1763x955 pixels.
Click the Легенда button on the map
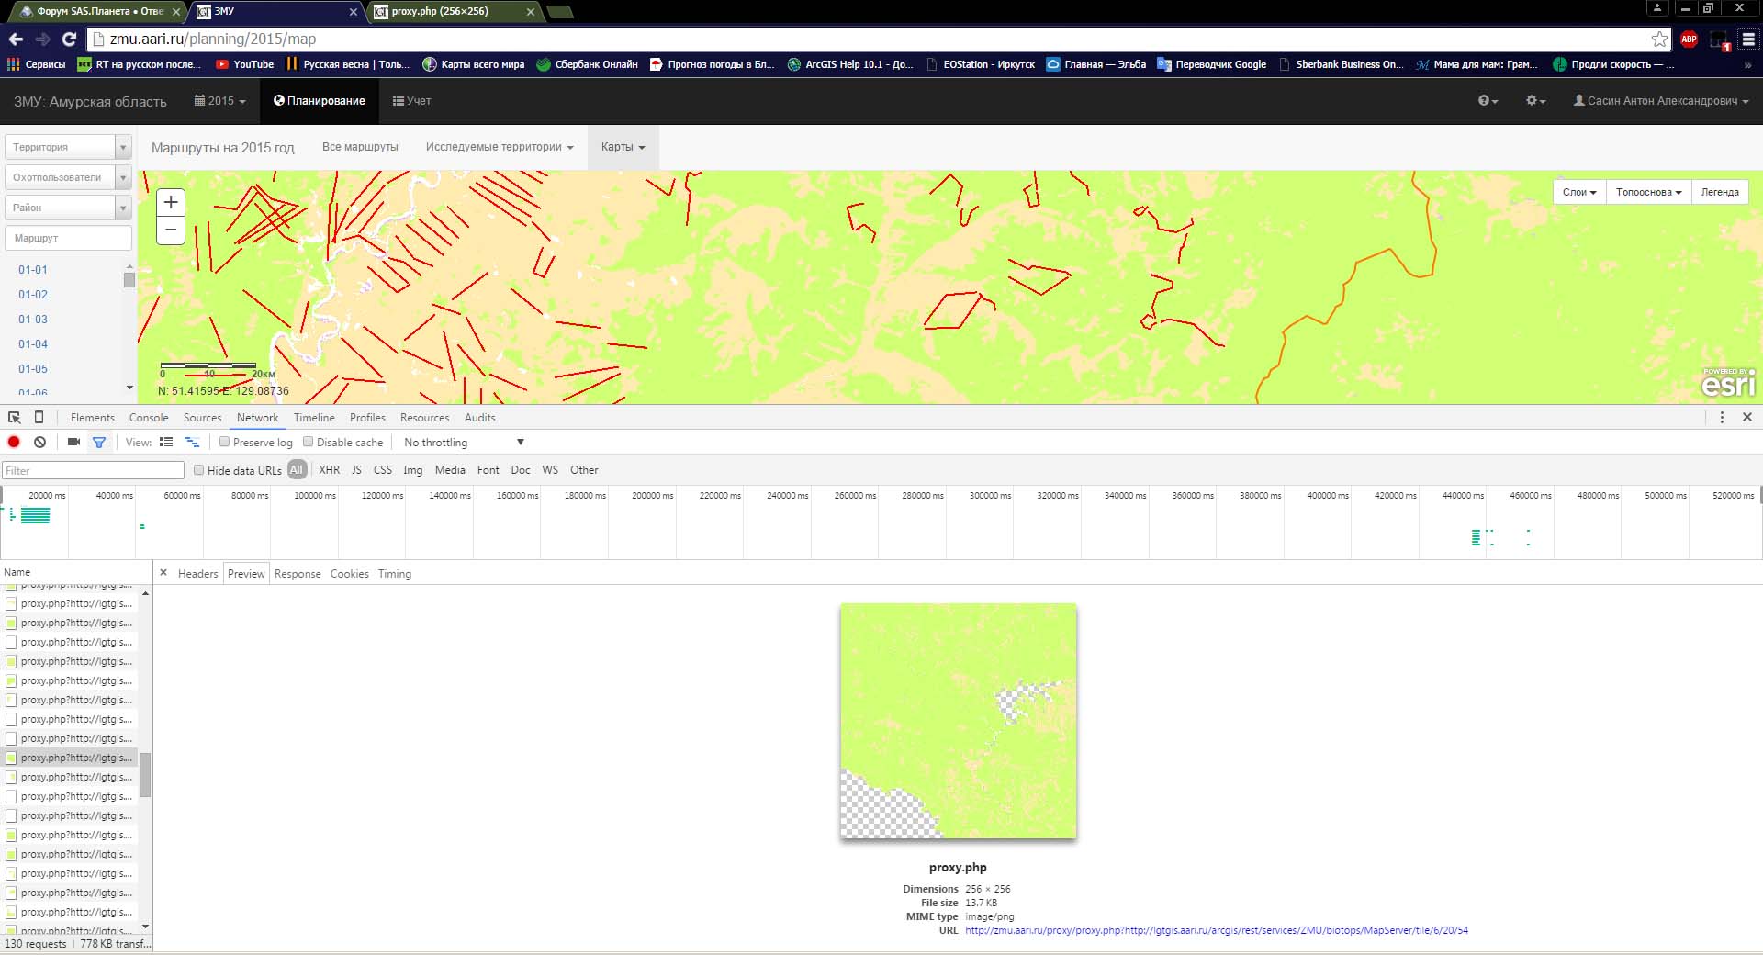point(1719,192)
